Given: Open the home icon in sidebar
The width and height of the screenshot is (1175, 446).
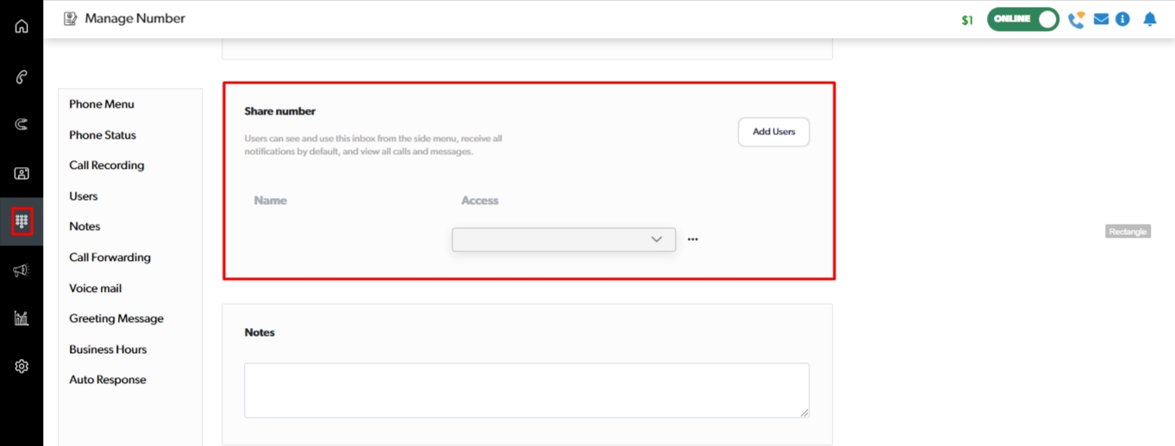Looking at the screenshot, I should (x=22, y=26).
